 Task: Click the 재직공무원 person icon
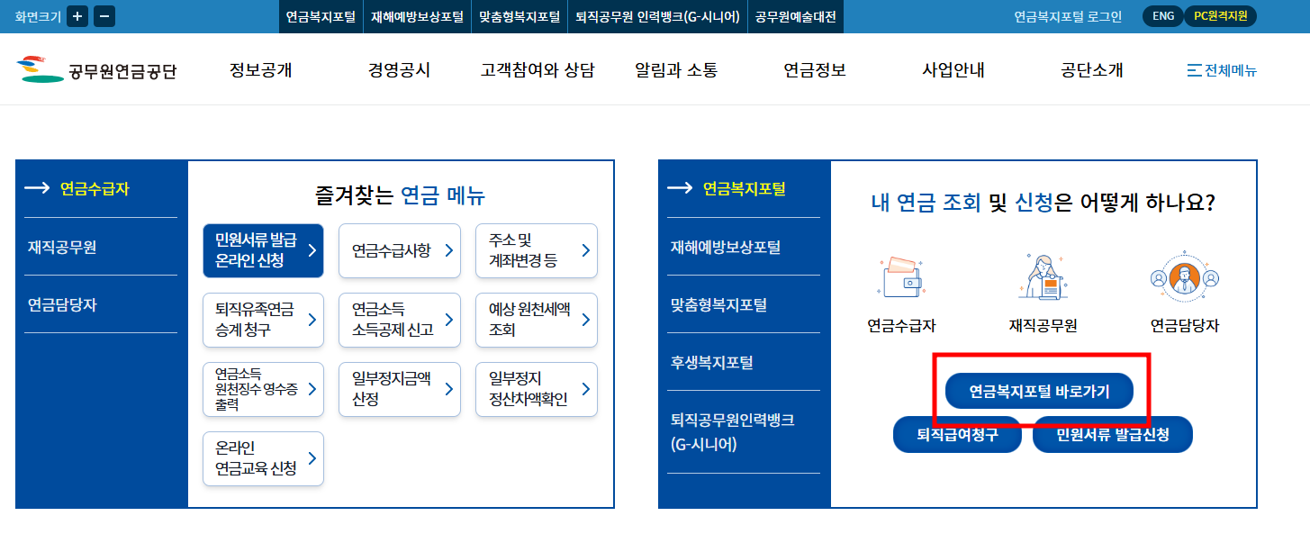coord(1043,277)
